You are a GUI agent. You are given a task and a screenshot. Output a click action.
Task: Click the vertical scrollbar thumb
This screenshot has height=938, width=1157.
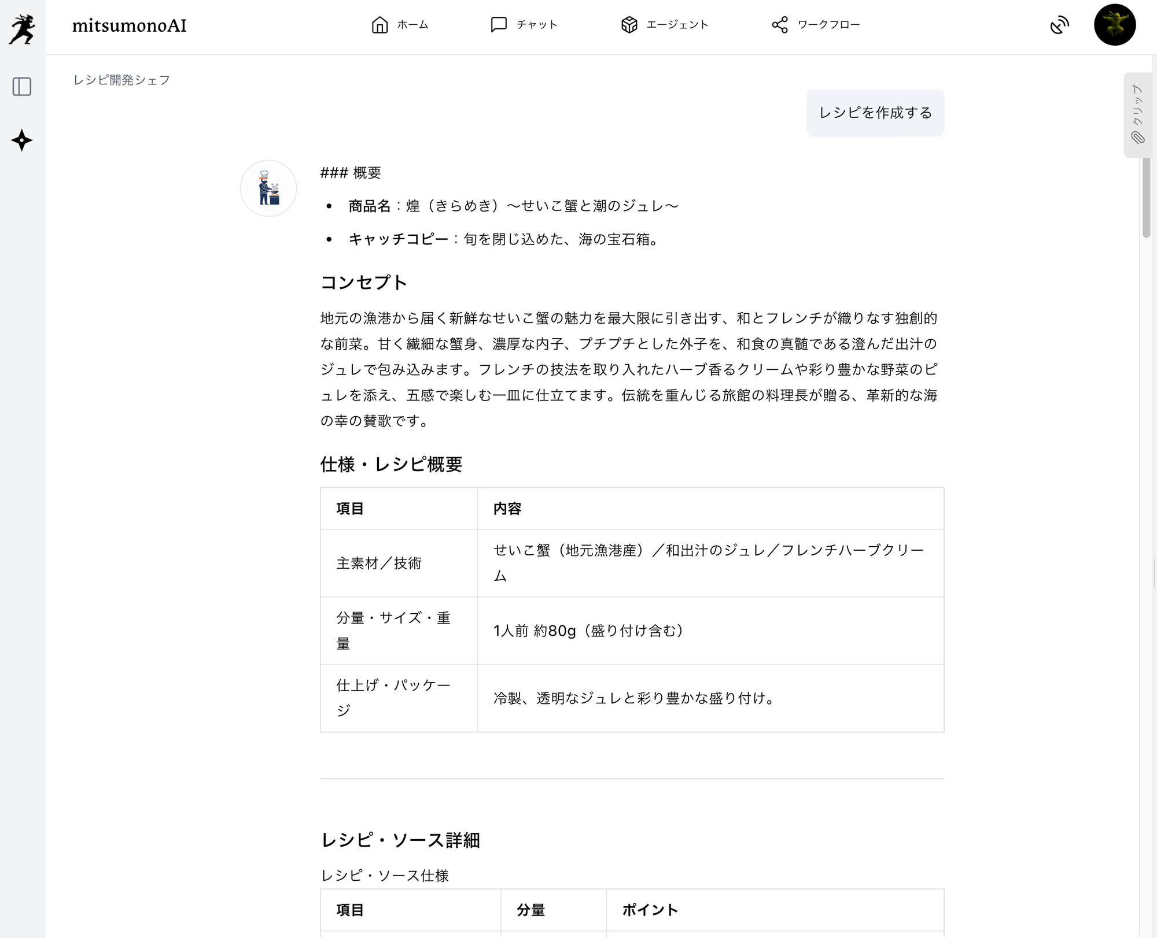point(1146,197)
